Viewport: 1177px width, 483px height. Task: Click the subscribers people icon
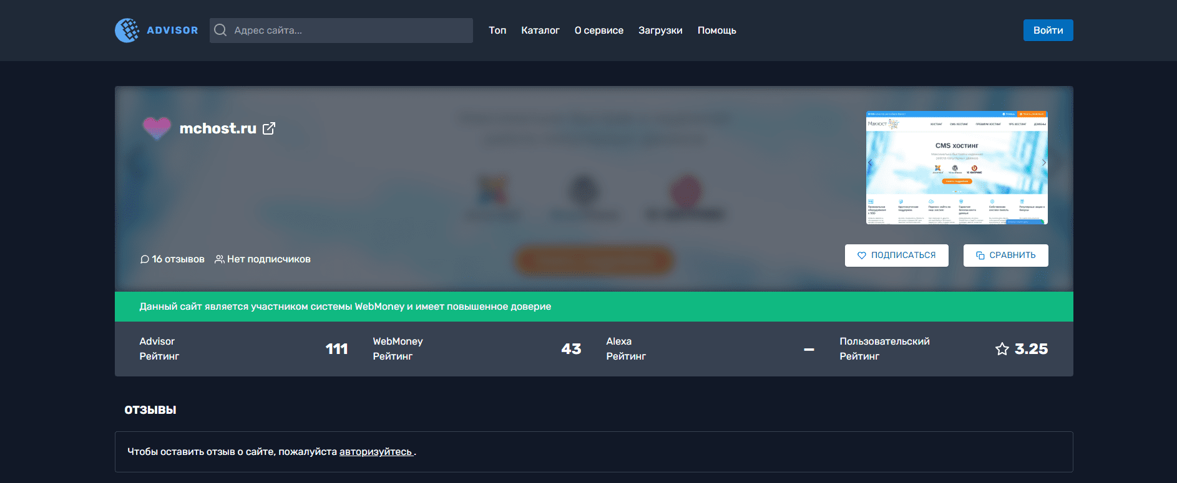[x=219, y=259]
